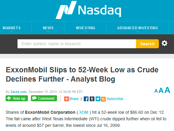The image size is (174, 131).
Task: Select the medium font size A
Action: pyautogui.click(x=161, y=91)
